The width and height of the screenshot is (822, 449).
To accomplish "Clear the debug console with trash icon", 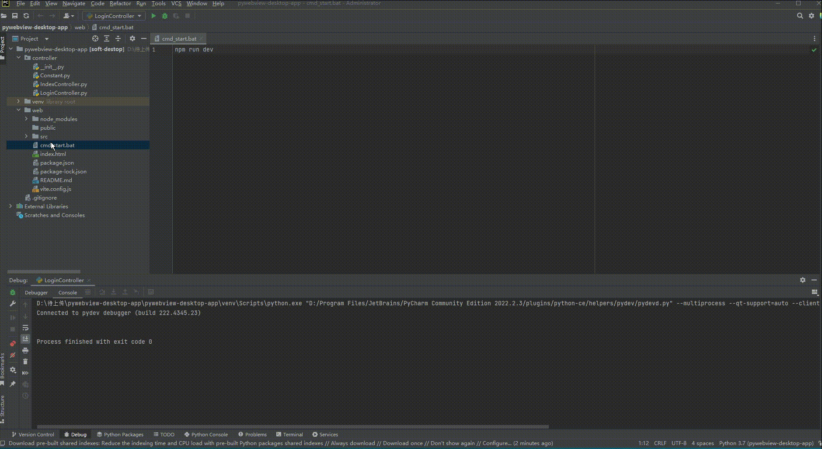I will coord(25,361).
